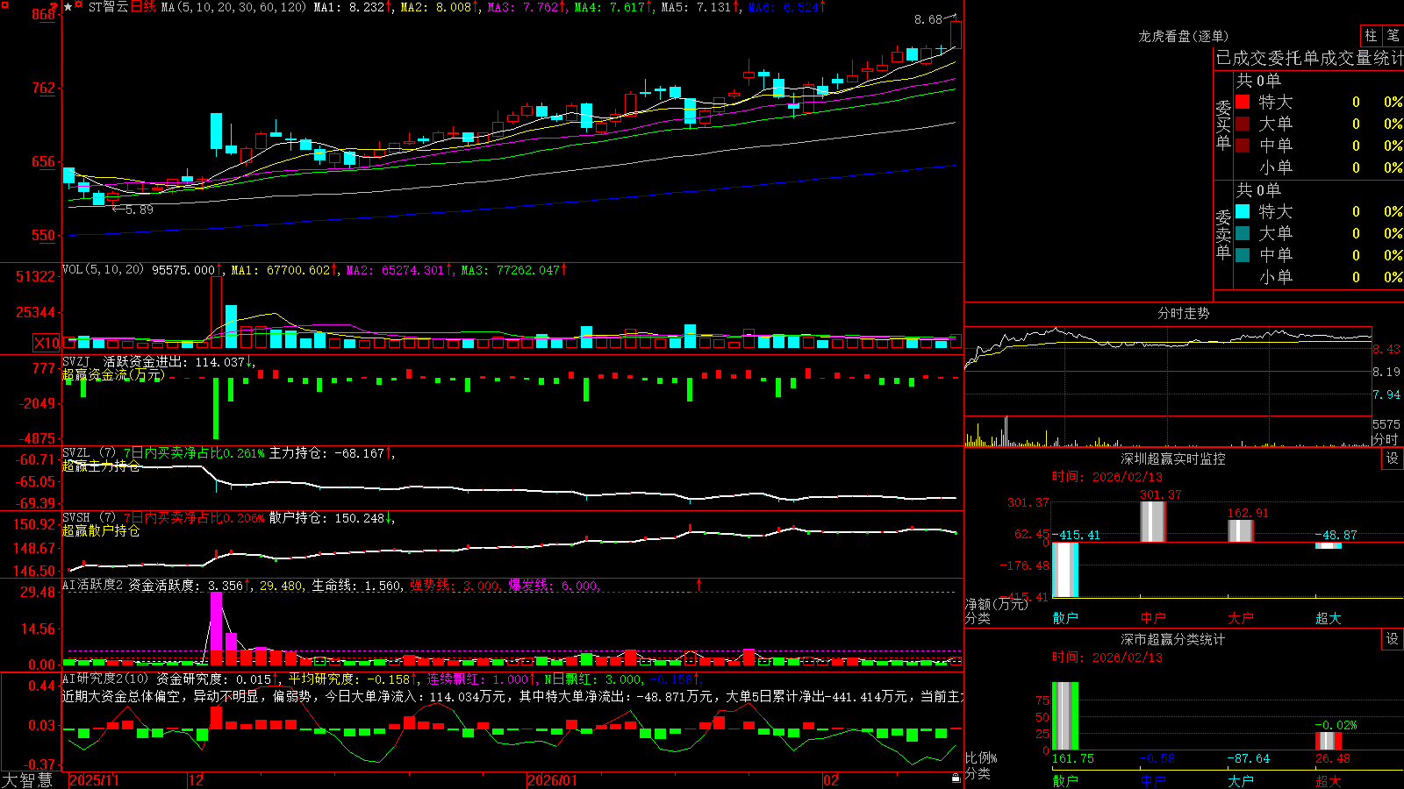Image resolution: width=1404 pixels, height=789 pixels.
Task: Click the 02 month marker on timeline
Action: tap(830, 780)
